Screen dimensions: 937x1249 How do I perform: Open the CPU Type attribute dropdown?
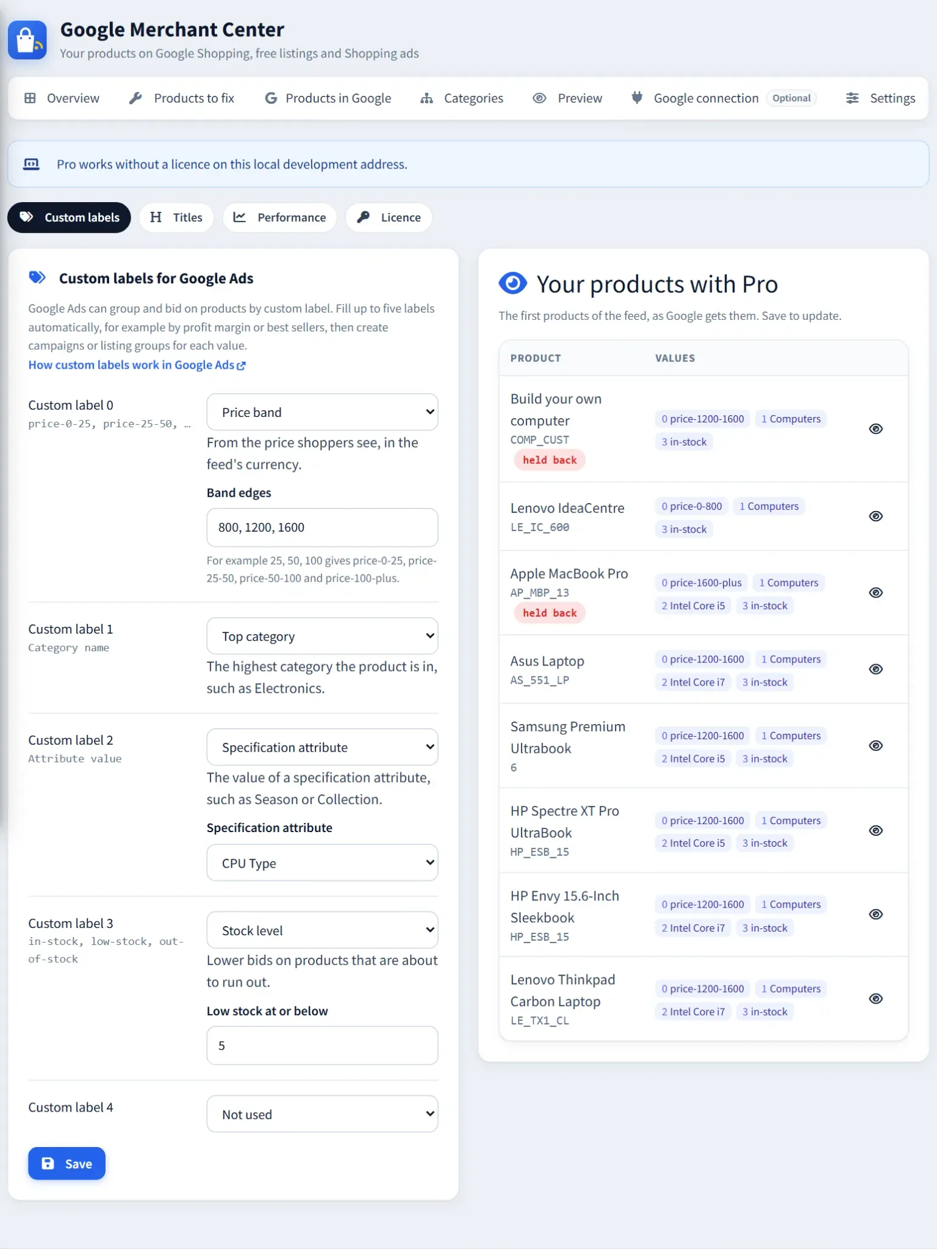pos(322,863)
